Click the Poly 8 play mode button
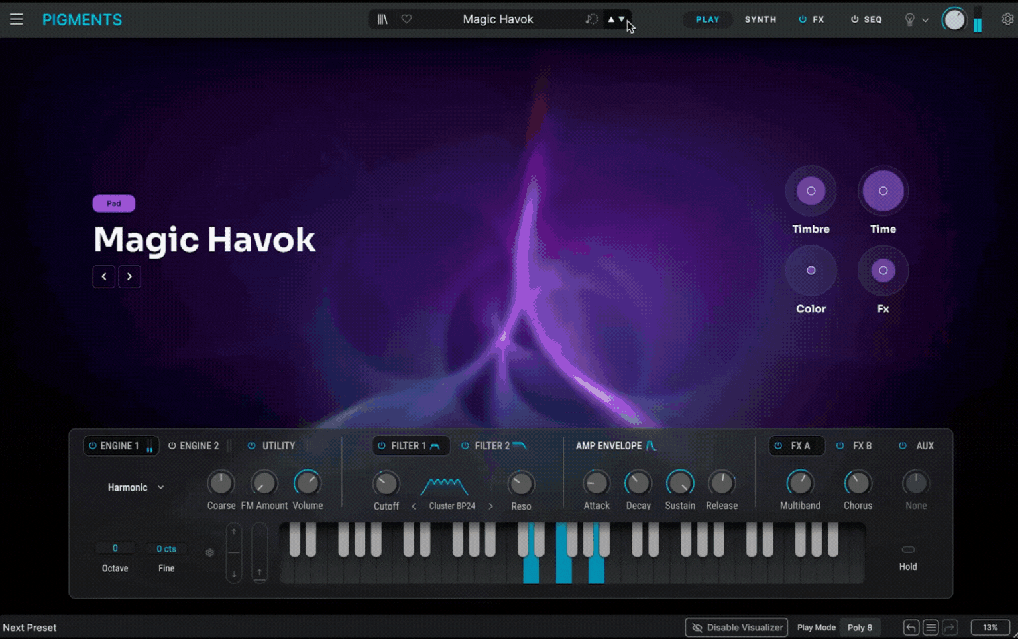 click(860, 627)
